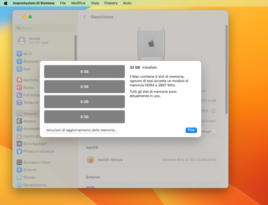Click the "Schermi" section heading
Image resolution: width=268 pixels, height=205 pixels.
pos(93,177)
